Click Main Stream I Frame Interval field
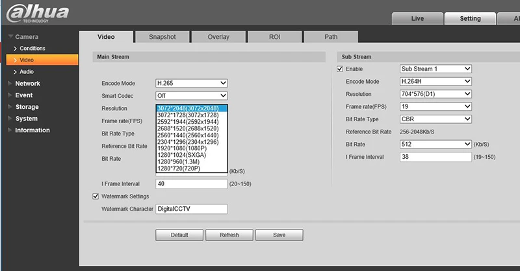 tap(191, 183)
